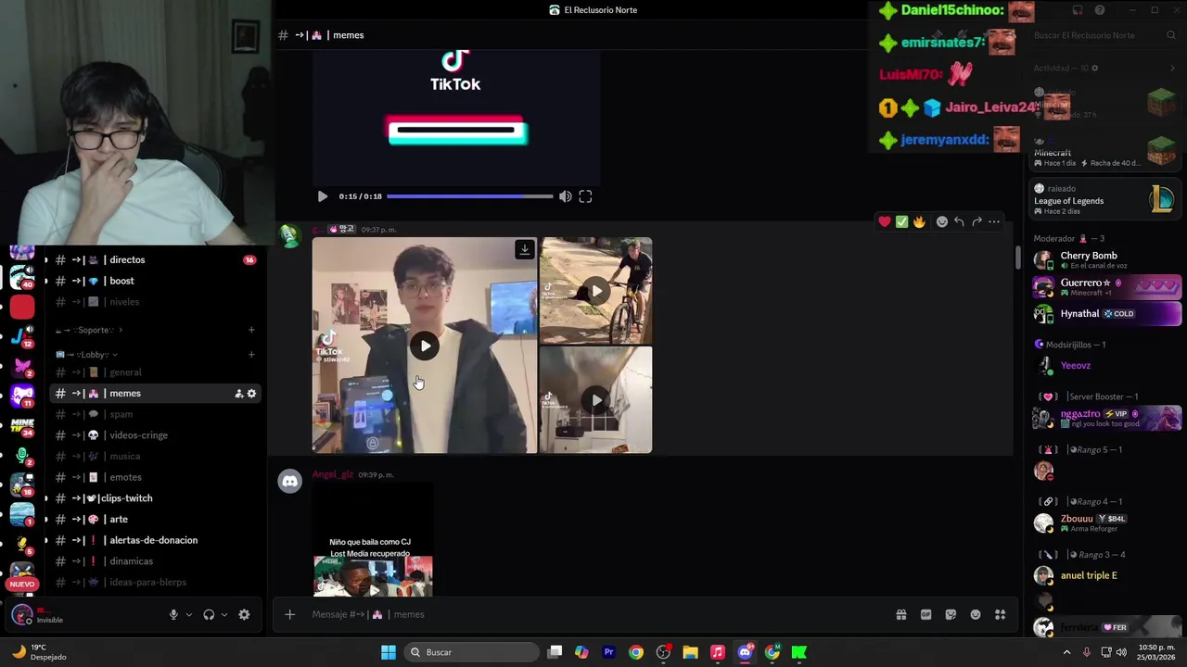Open Hynathal's member profile
The image size is (1187, 667).
(1106, 314)
